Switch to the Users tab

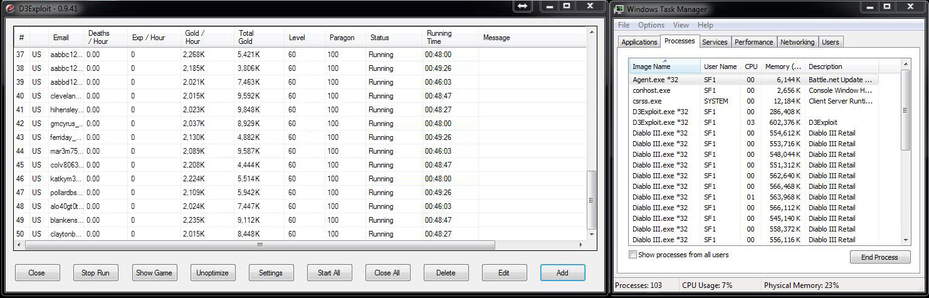click(x=830, y=42)
